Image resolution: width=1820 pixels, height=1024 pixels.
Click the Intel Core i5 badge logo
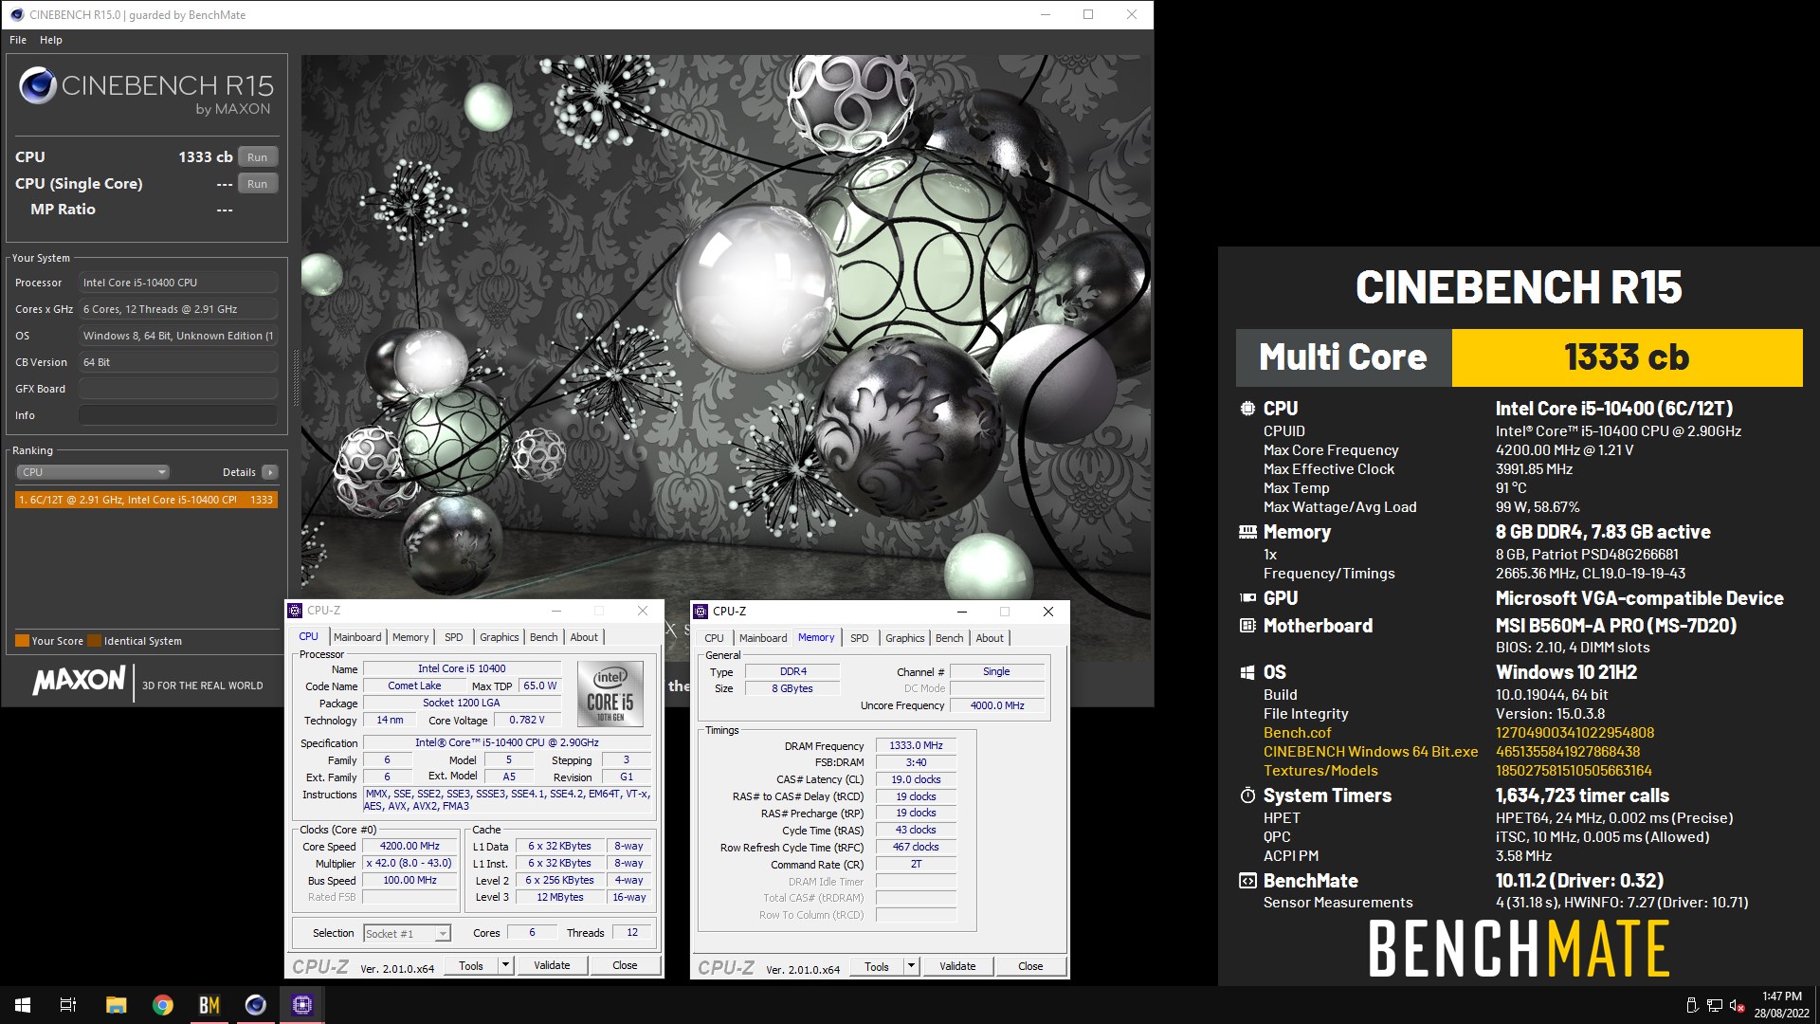pos(610,694)
